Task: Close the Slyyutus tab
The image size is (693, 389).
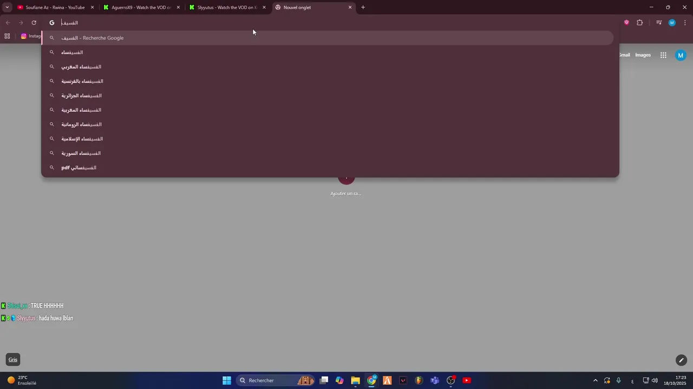Action: pyautogui.click(x=264, y=8)
